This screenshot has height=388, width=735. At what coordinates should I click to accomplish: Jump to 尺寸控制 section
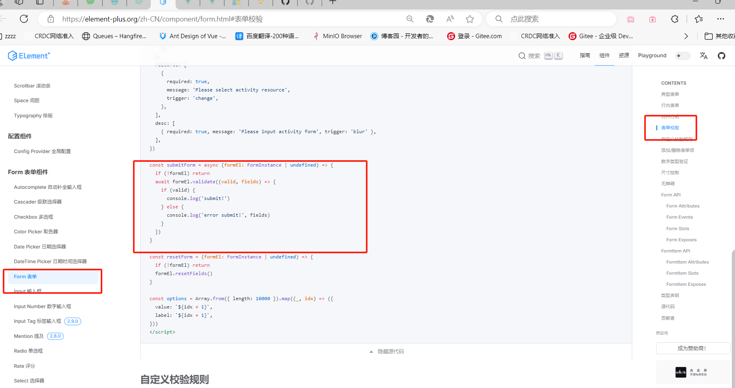670,173
